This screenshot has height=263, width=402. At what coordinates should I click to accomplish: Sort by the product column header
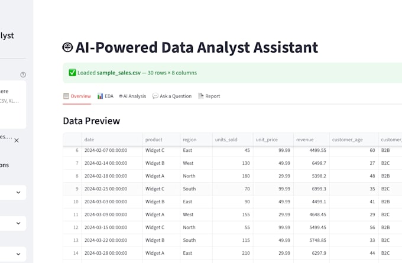[x=161, y=139]
